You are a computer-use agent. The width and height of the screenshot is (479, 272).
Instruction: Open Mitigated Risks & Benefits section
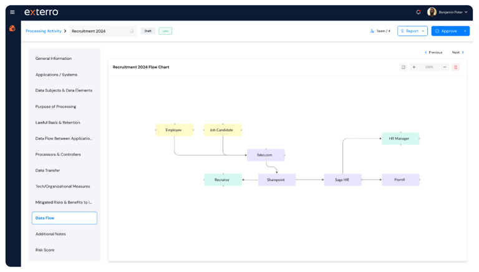[x=64, y=202]
